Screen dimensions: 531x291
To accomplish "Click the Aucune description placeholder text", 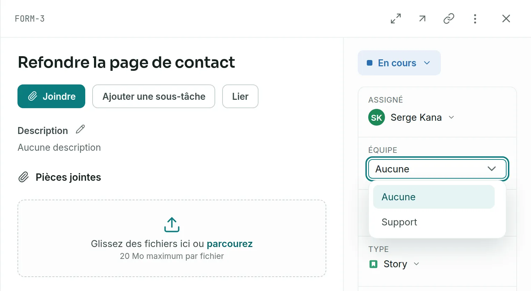I will tap(59, 148).
